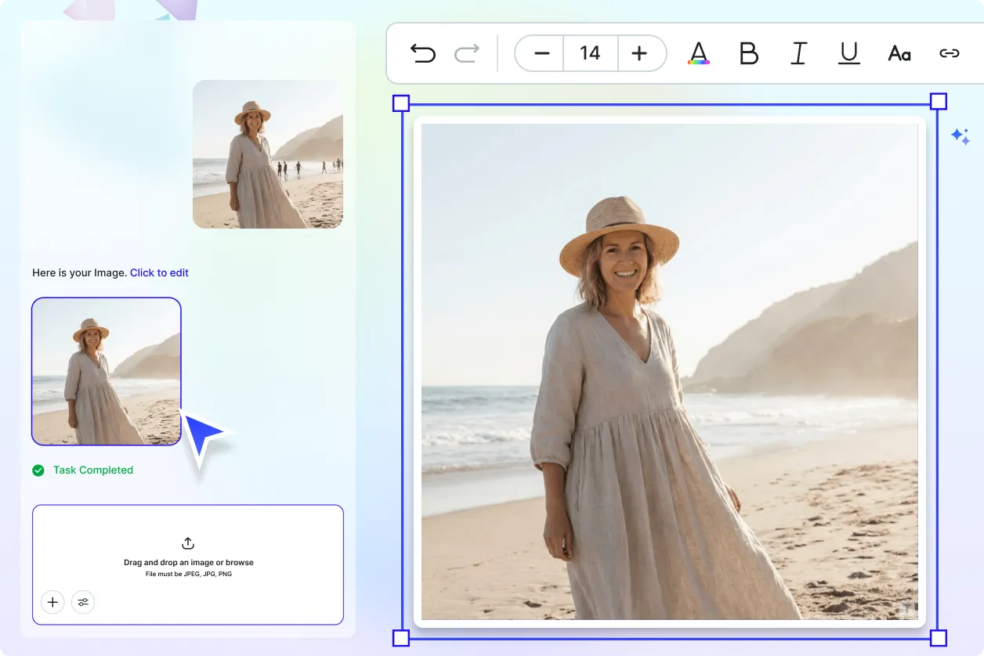
Task: Click the 'Click to edit' link
Action: [x=159, y=272]
